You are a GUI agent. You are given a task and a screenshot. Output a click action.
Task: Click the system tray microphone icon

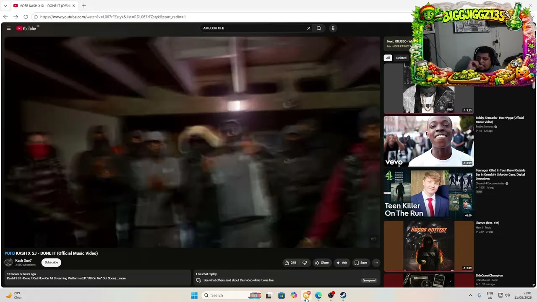(x=480, y=295)
